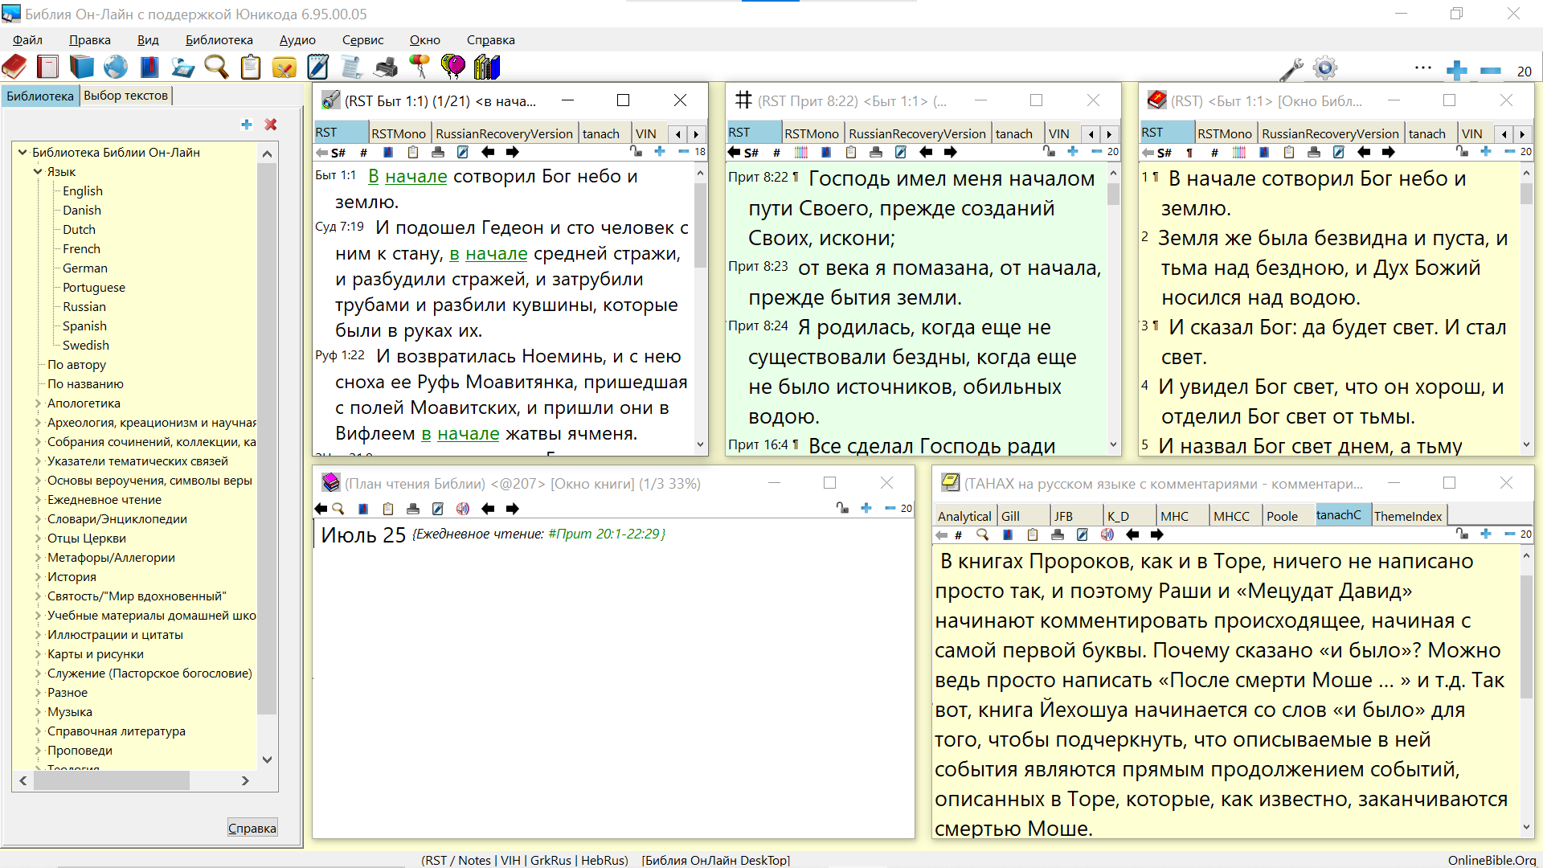This screenshot has height=868, width=1543.
Task: Open the magnifying glass search tool in main toolbar
Action: click(x=216, y=68)
